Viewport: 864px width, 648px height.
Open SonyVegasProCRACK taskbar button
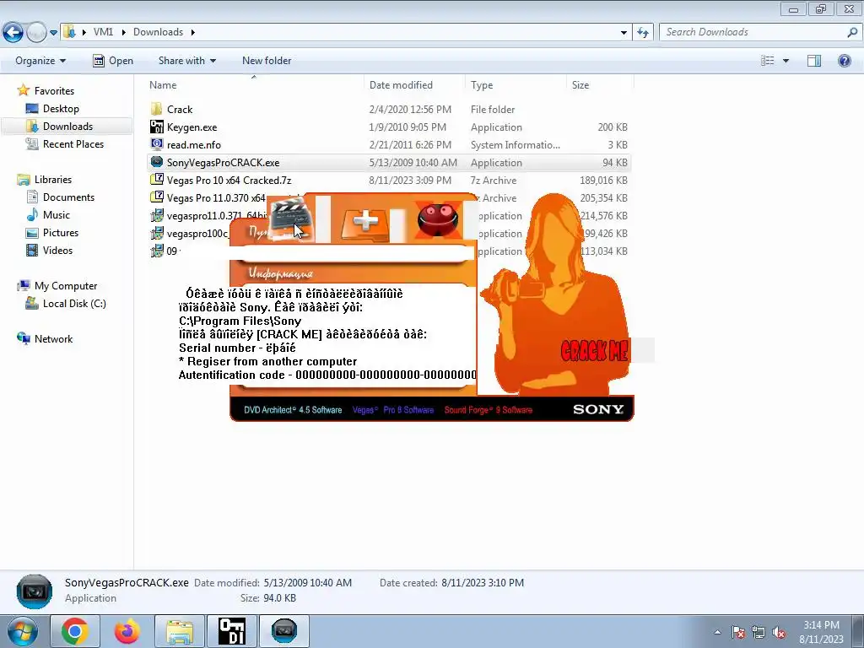click(283, 631)
